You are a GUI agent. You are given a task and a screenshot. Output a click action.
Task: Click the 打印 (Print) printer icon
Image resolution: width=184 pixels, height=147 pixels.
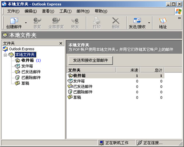pos(97,21)
